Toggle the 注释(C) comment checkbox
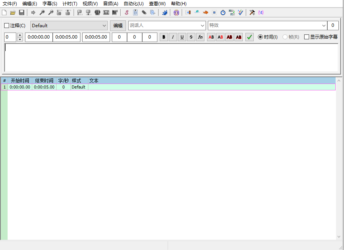 pos(6,26)
